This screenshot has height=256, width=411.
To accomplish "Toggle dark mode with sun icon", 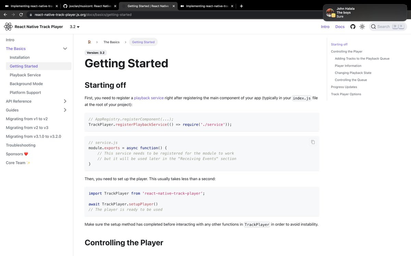I will coord(362,27).
